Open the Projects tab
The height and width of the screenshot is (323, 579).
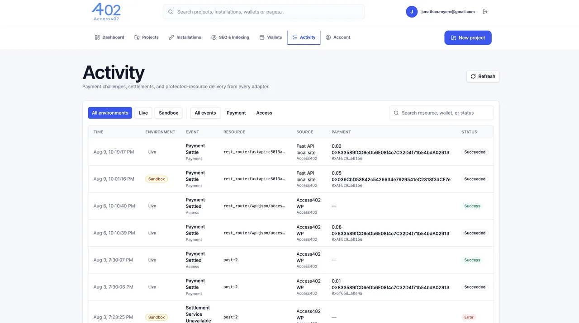147,37
